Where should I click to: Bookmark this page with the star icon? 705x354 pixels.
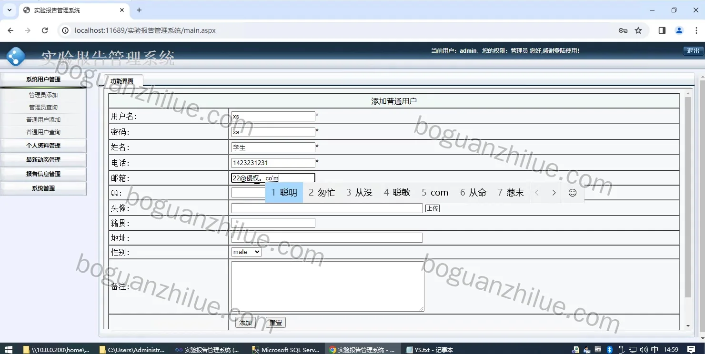(x=638, y=30)
